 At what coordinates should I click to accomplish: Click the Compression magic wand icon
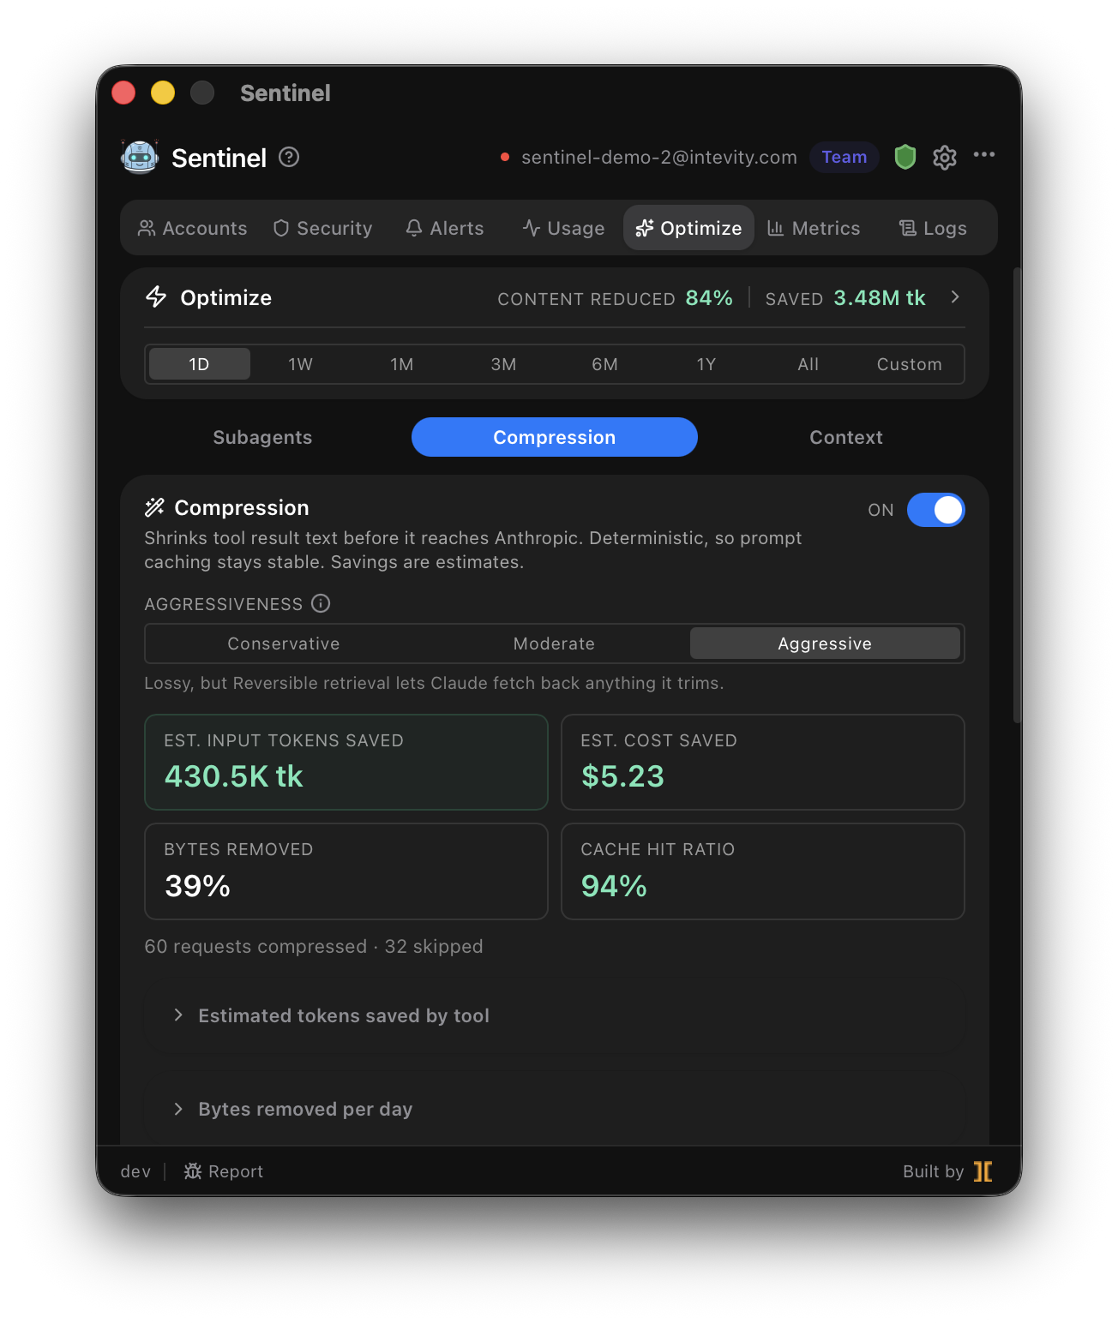click(154, 507)
